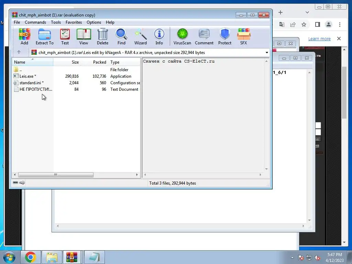Select the Leis.exe file
Viewport: 352px width, 264px height.
(x=25, y=76)
